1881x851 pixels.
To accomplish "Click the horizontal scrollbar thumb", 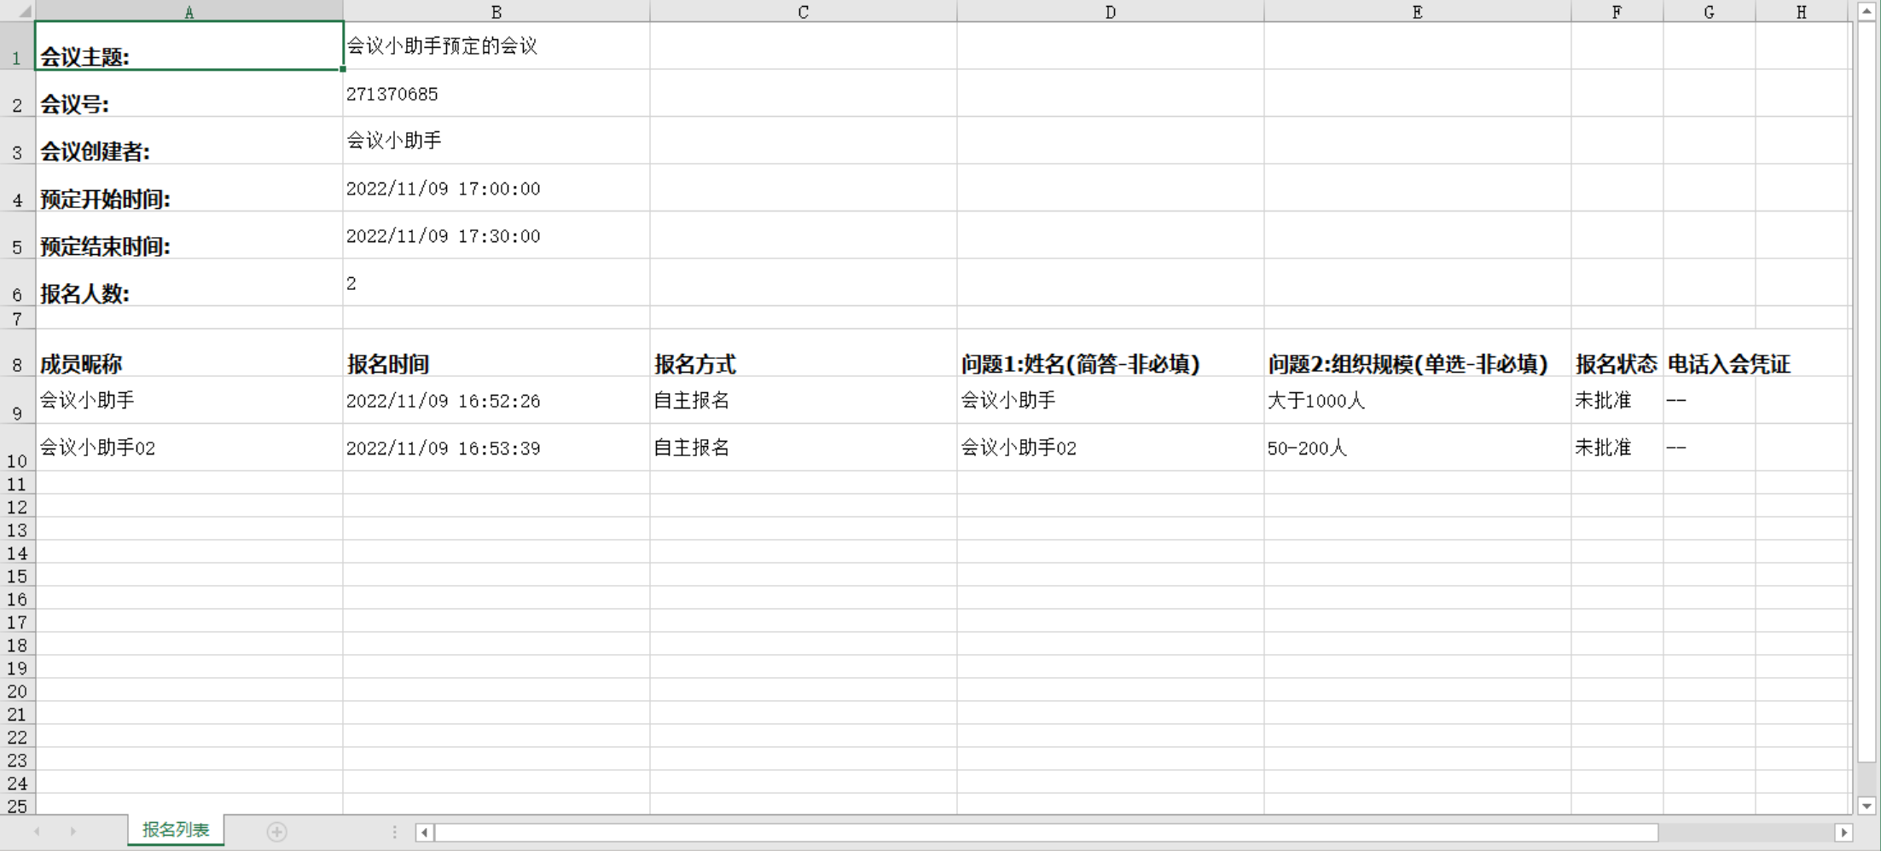I will [x=1046, y=832].
